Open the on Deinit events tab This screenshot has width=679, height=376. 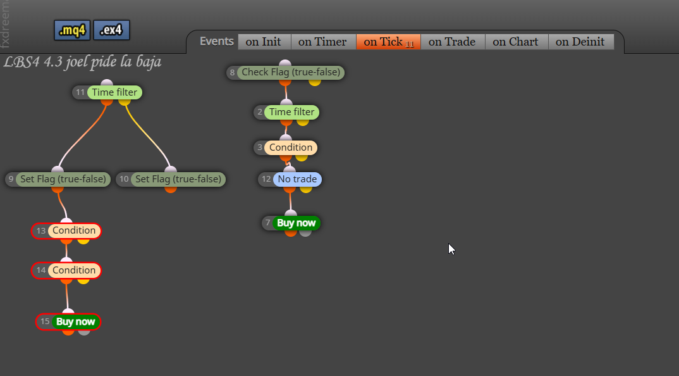tap(580, 42)
